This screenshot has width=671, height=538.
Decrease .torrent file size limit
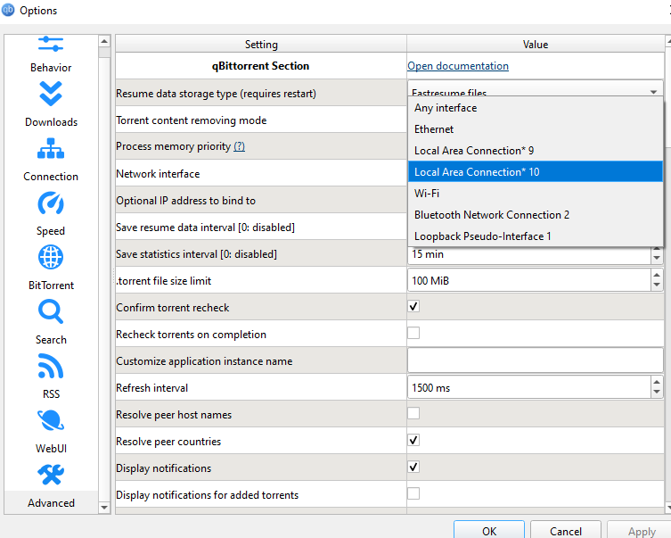(x=657, y=286)
